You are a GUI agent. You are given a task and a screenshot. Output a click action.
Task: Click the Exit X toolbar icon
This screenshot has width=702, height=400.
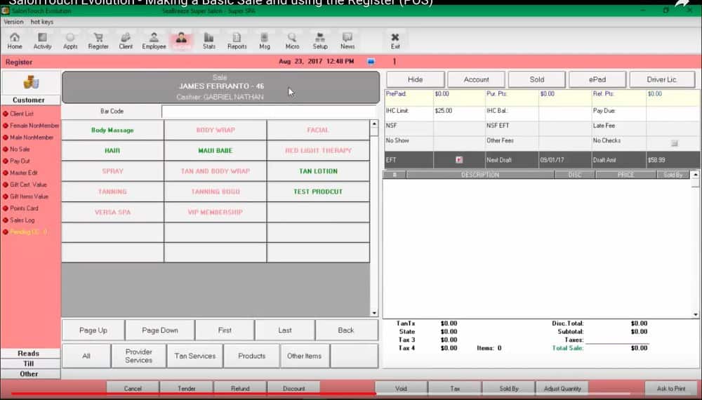point(395,40)
